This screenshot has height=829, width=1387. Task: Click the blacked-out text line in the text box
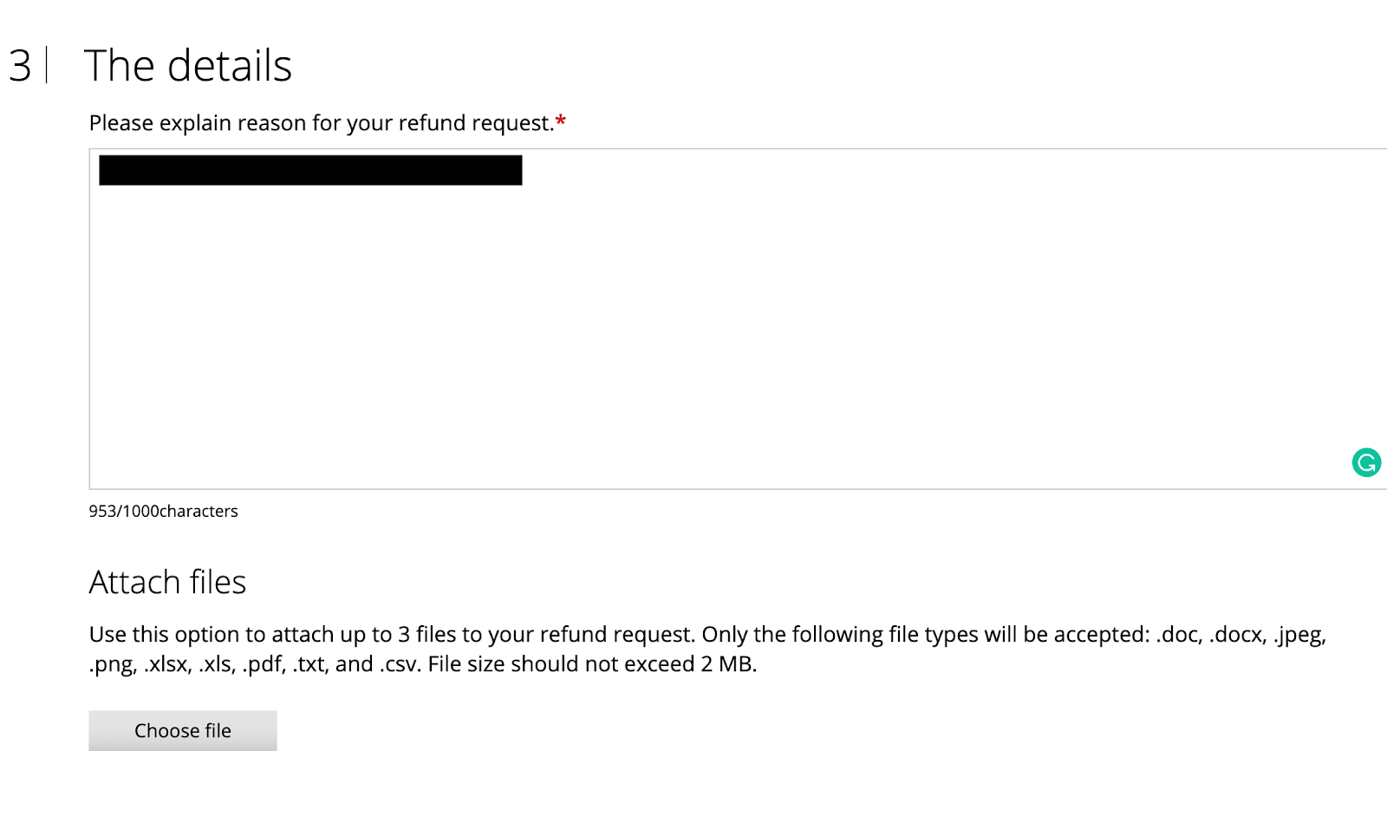point(310,170)
